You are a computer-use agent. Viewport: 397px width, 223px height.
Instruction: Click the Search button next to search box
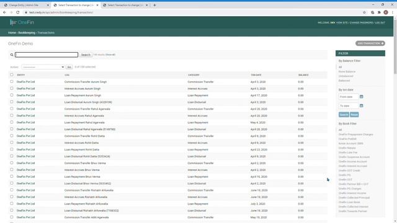(x=86, y=55)
